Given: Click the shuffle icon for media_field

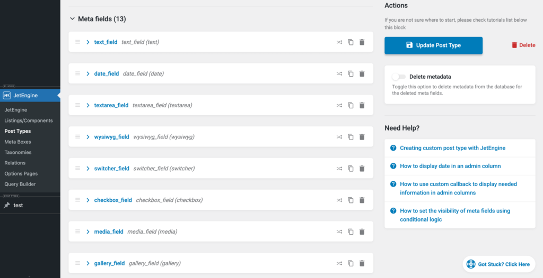Looking at the screenshot, I should click(339, 231).
